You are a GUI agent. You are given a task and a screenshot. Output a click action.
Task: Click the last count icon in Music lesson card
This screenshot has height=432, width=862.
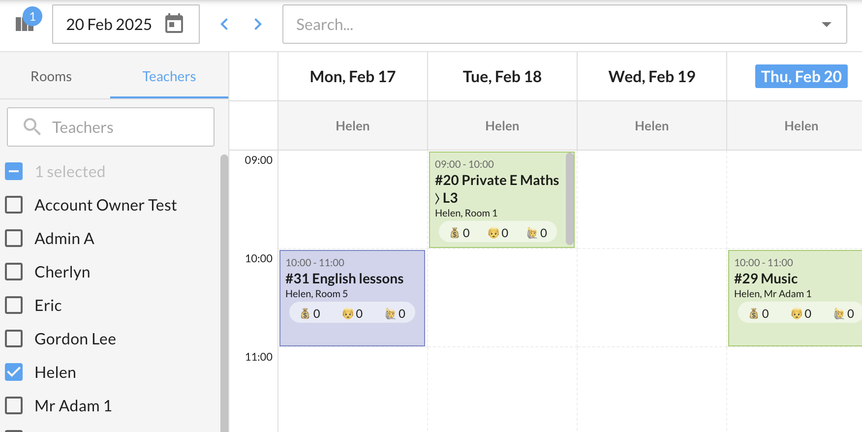point(839,314)
